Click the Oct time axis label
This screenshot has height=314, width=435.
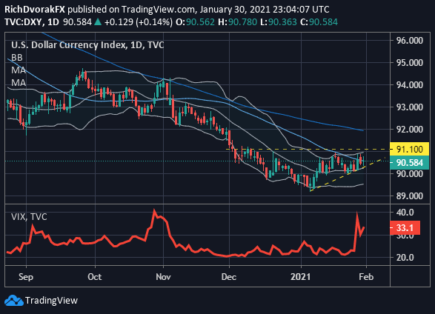pyautogui.click(x=95, y=277)
